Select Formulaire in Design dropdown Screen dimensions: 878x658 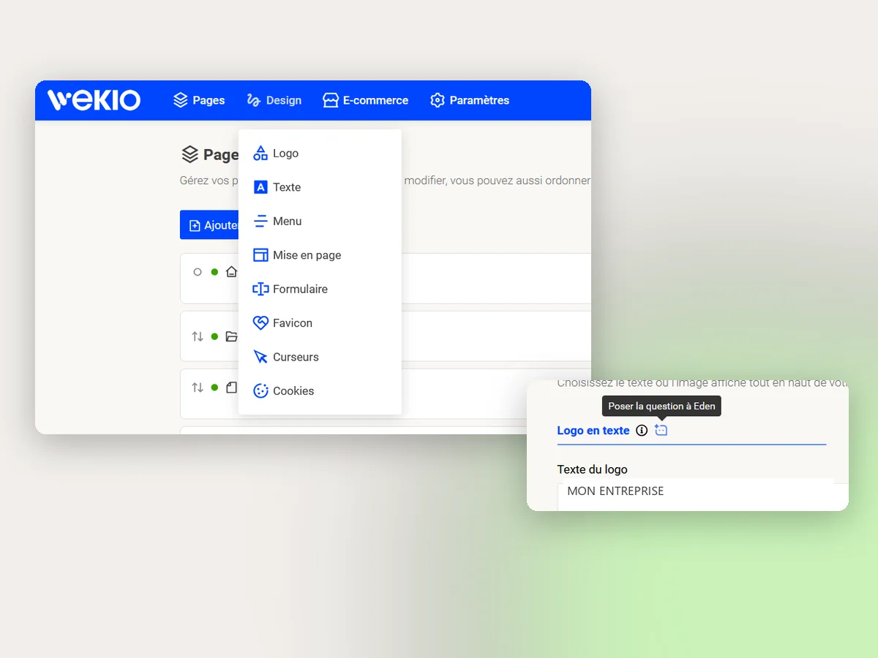point(320,289)
